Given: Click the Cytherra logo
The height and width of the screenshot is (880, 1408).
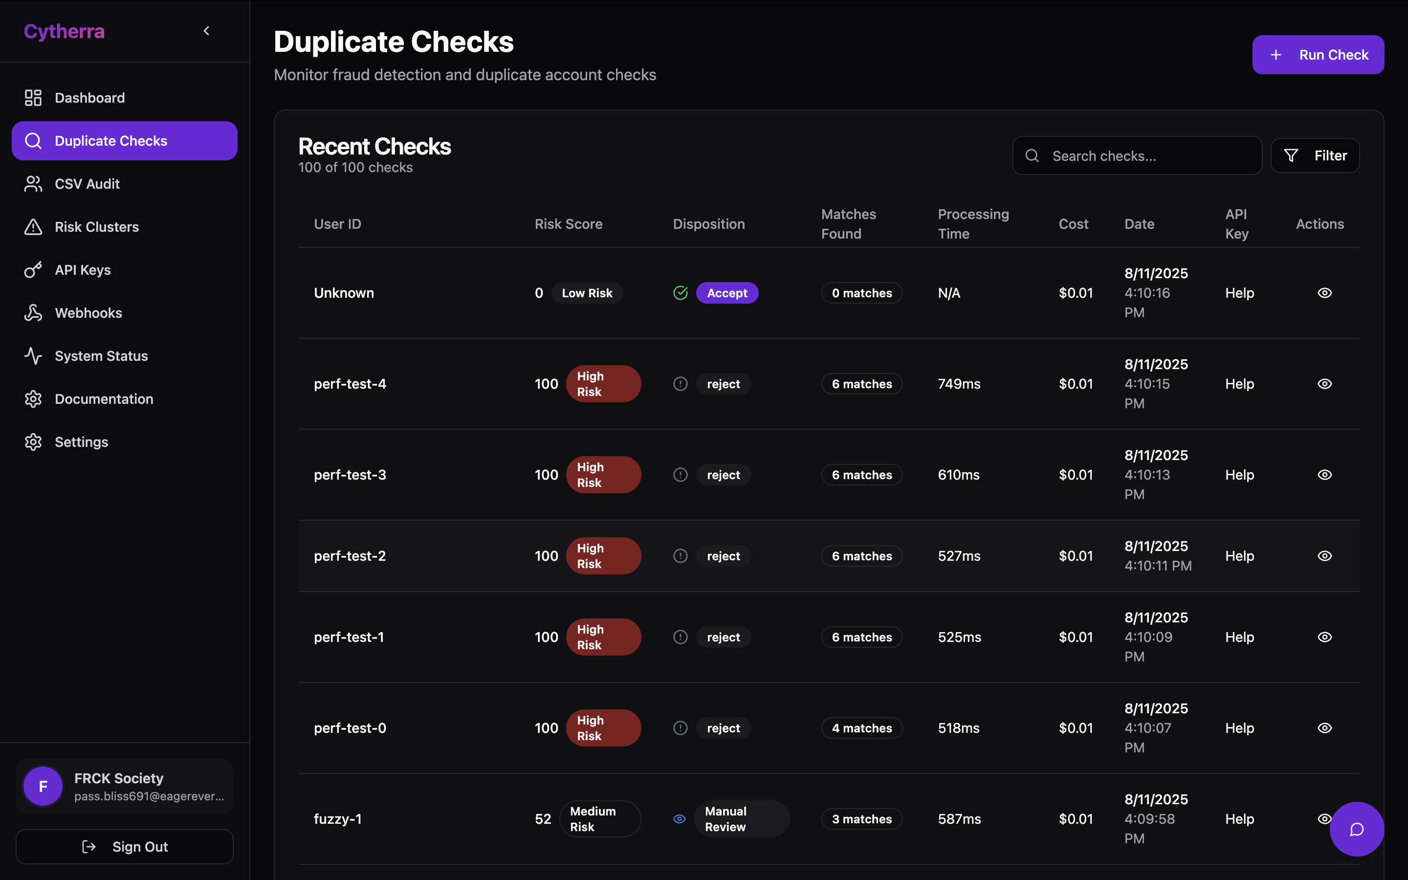Looking at the screenshot, I should point(64,31).
